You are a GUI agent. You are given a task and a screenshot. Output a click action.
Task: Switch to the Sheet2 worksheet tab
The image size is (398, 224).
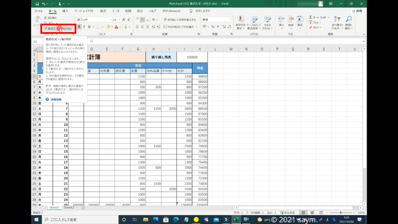[69, 208]
